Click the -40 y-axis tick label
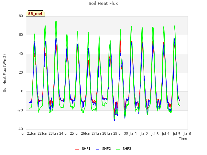 click(20, 129)
